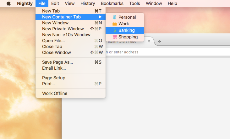The height and width of the screenshot is (139, 230).
Task: Open the History menu
Action: (x=88, y=3)
